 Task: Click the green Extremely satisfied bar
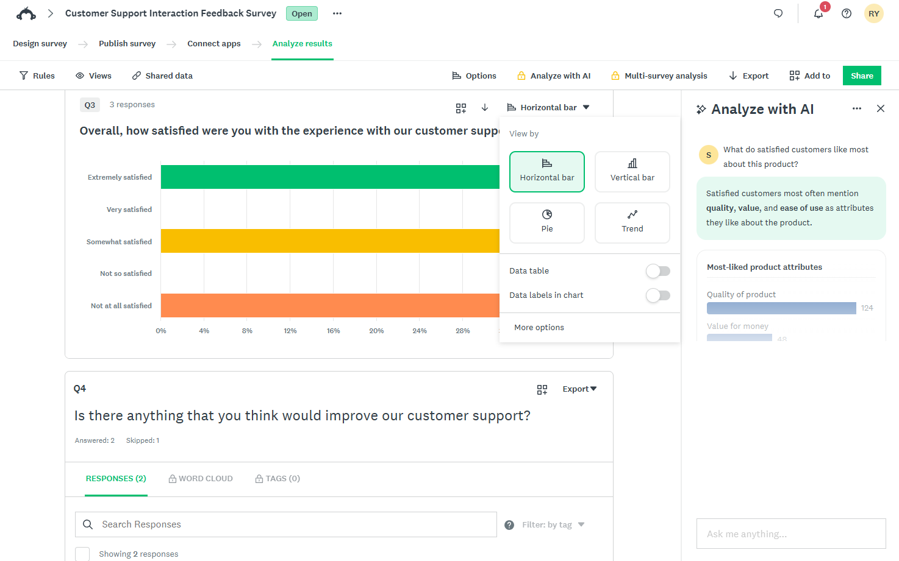pyautogui.click(x=330, y=177)
